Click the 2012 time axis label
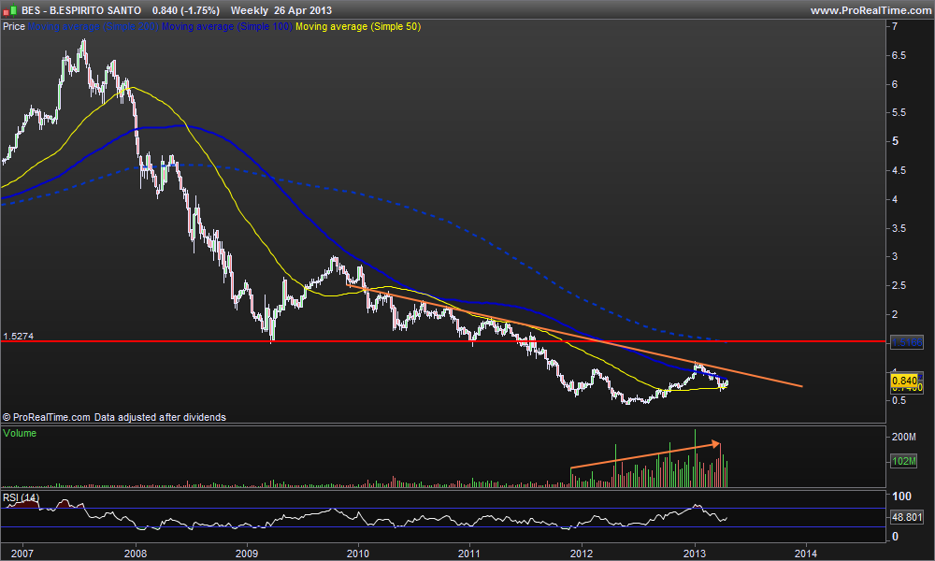935x561 pixels. point(582,554)
